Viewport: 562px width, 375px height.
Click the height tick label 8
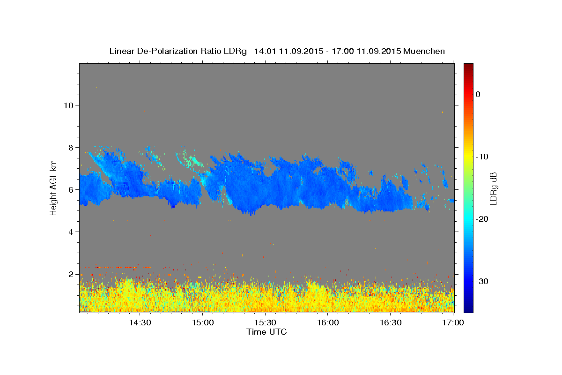click(72, 147)
